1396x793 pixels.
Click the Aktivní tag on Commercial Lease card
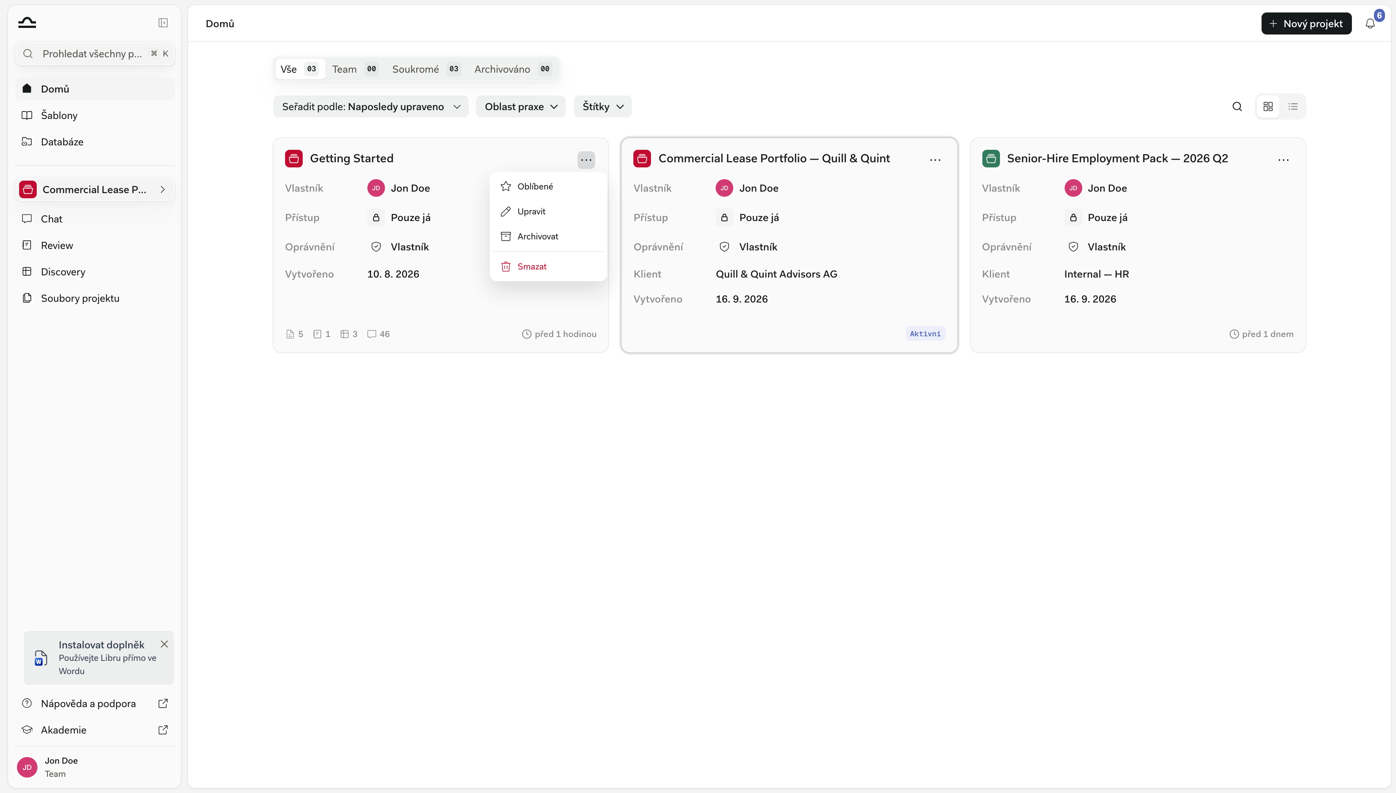coord(925,334)
